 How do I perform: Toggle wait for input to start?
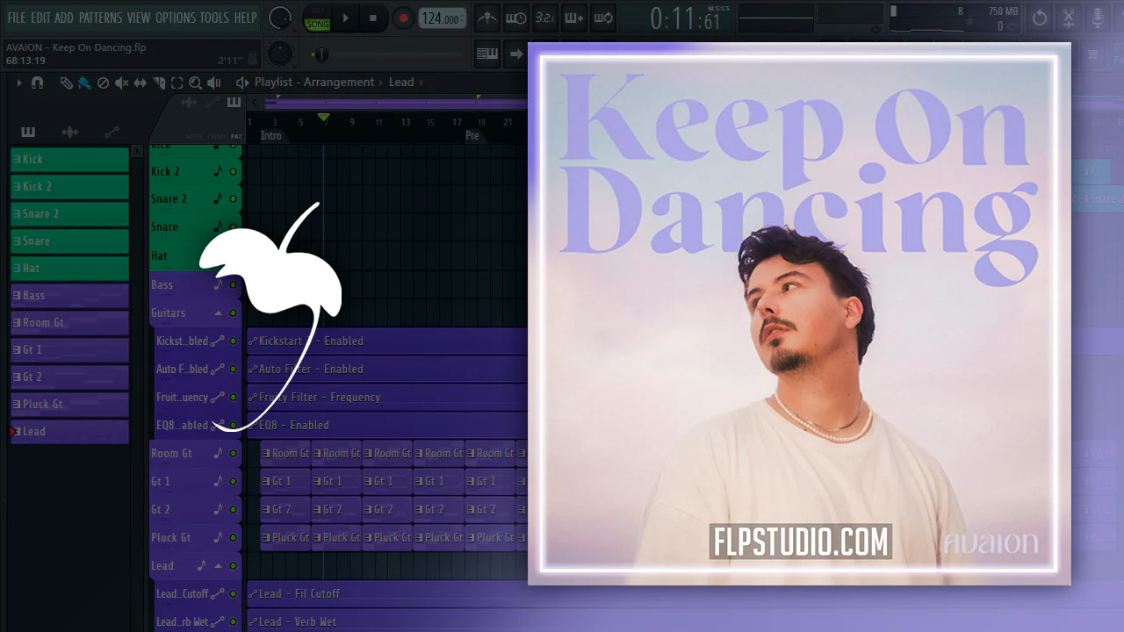[x=516, y=18]
